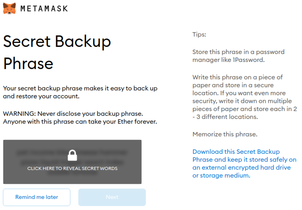
Task: Click the padlock icon on hidden phrase
Action: (72, 155)
